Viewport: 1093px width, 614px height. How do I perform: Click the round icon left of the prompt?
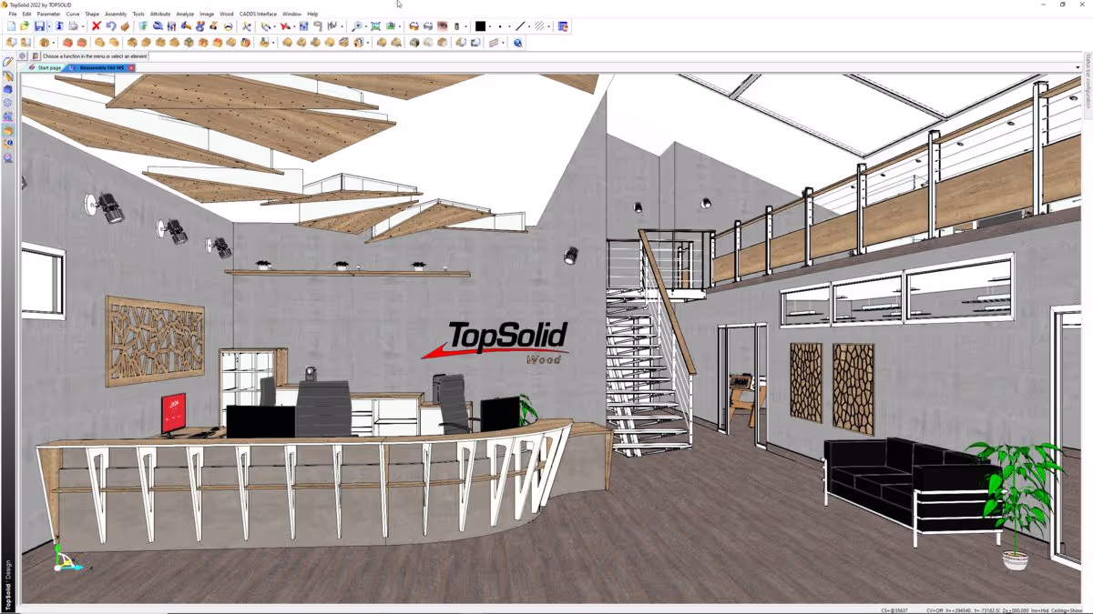pyautogui.click(x=22, y=56)
